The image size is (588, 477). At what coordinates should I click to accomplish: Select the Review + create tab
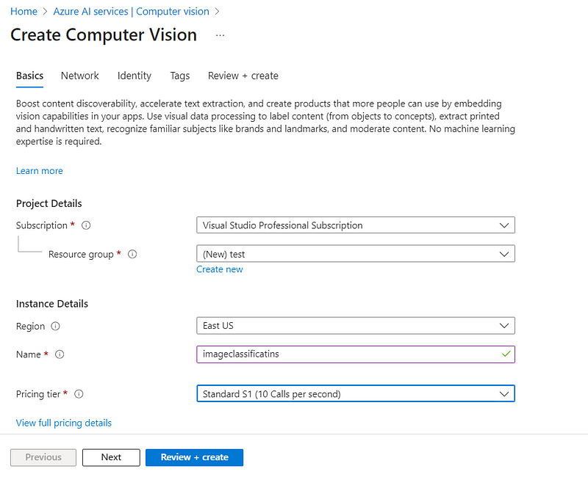[243, 76]
